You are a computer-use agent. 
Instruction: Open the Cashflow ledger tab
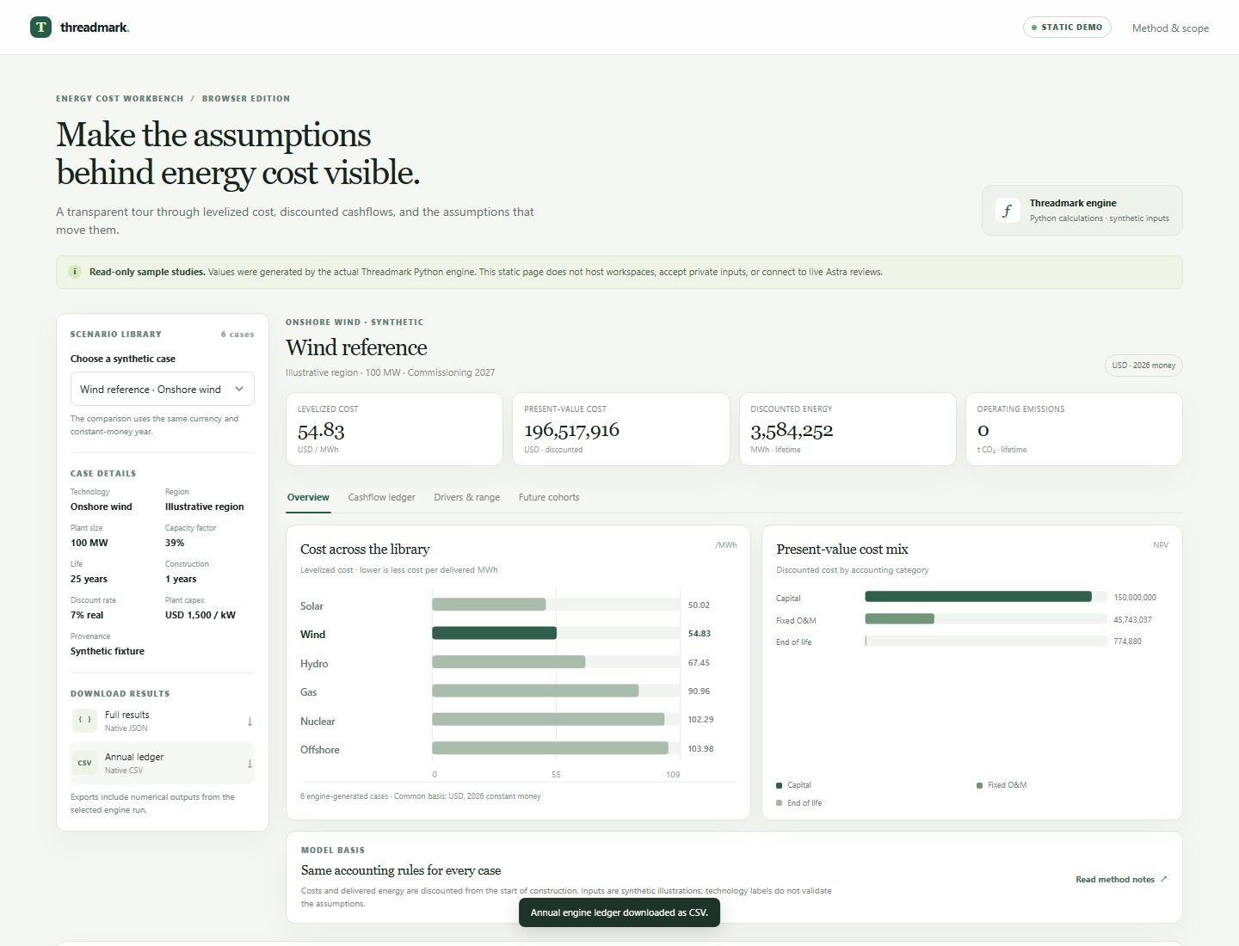pos(381,498)
